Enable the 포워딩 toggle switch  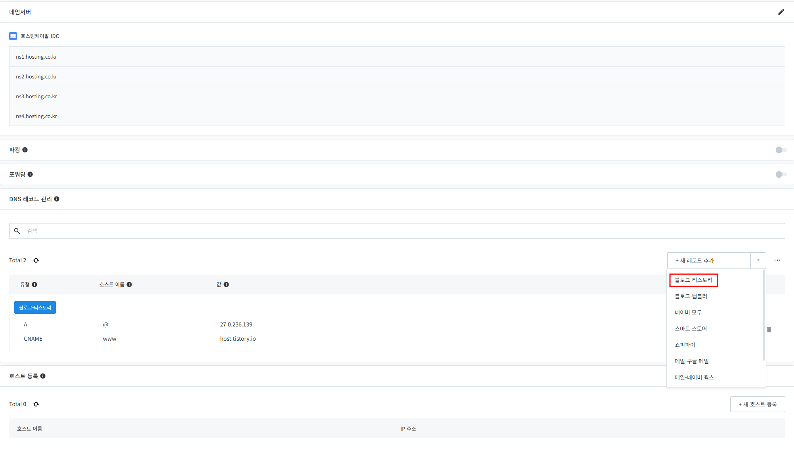(781, 174)
